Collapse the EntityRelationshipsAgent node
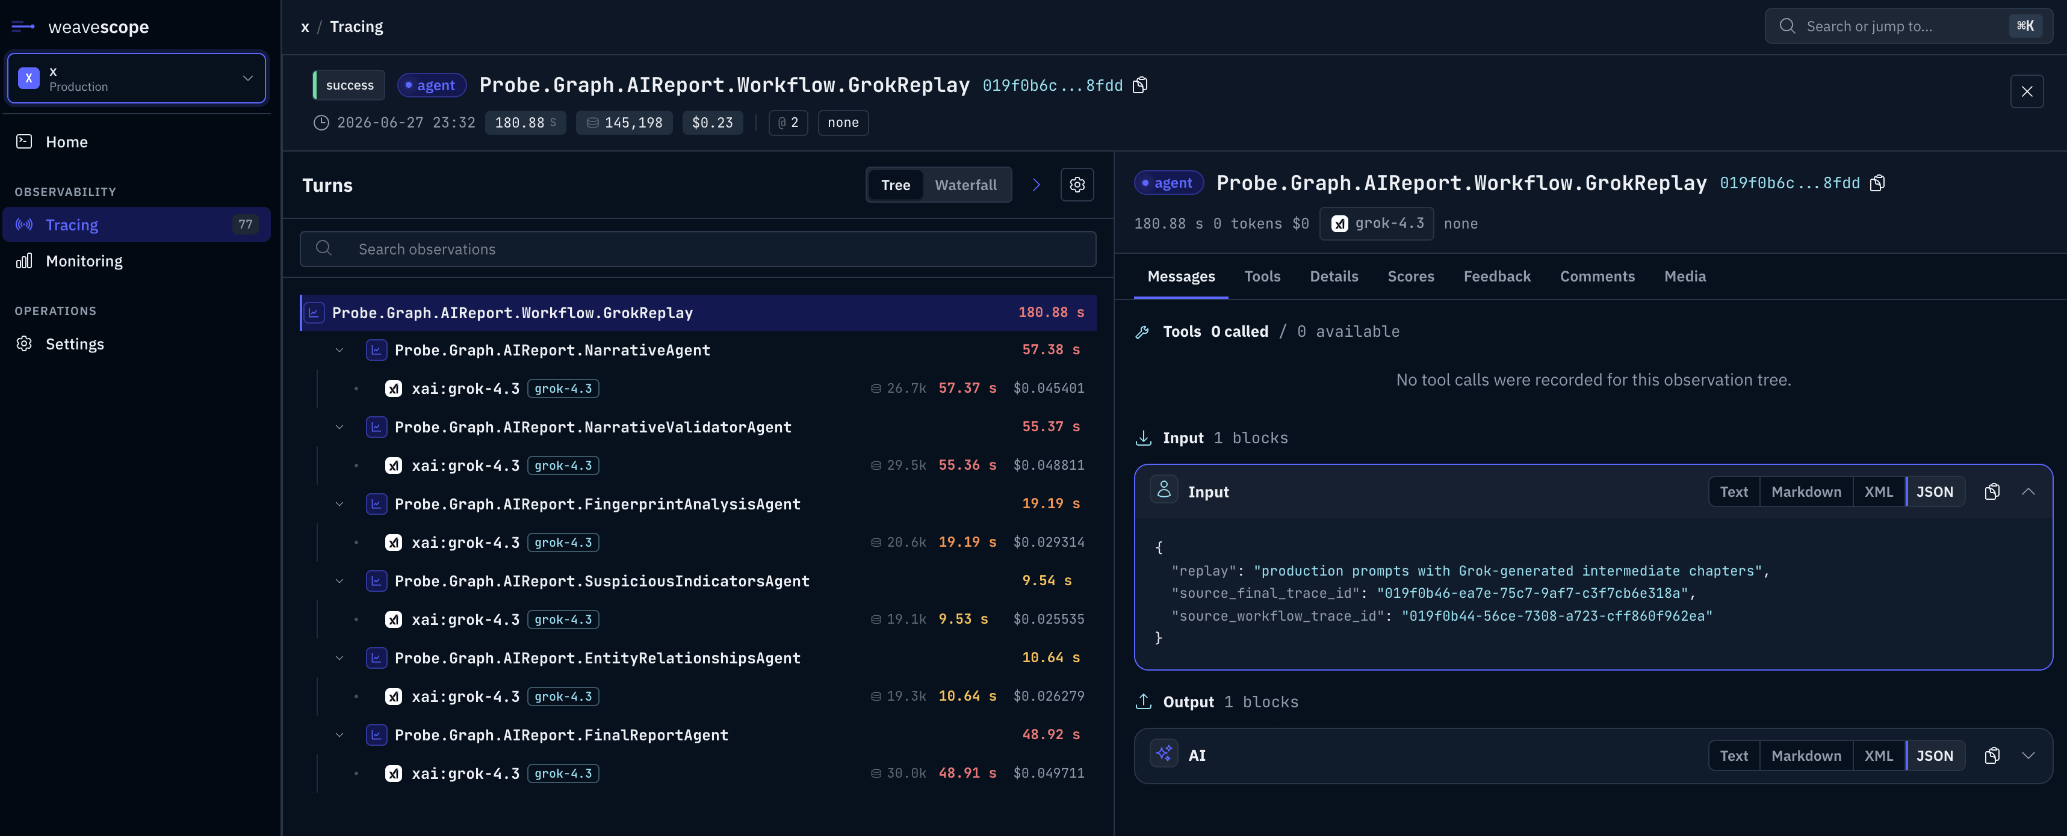This screenshot has height=836, width=2067. (x=339, y=658)
